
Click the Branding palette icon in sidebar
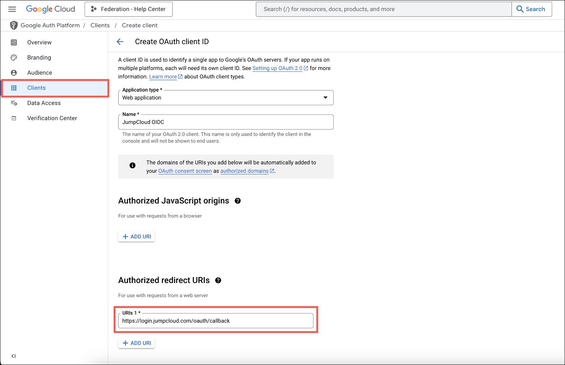coord(14,57)
